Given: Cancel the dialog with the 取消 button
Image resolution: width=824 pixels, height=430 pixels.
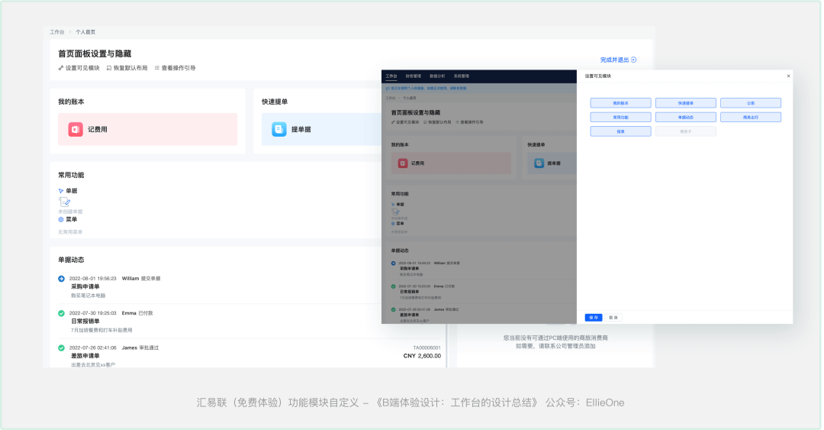Looking at the screenshot, I should (613, 318).
